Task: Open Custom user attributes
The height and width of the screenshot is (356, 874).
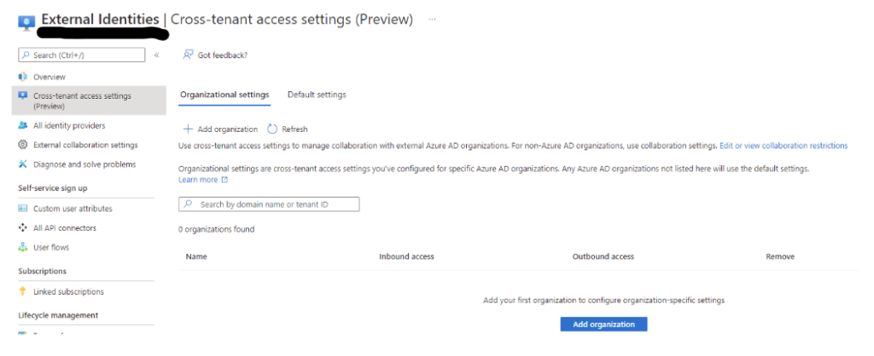Action: tap(73, 209)
